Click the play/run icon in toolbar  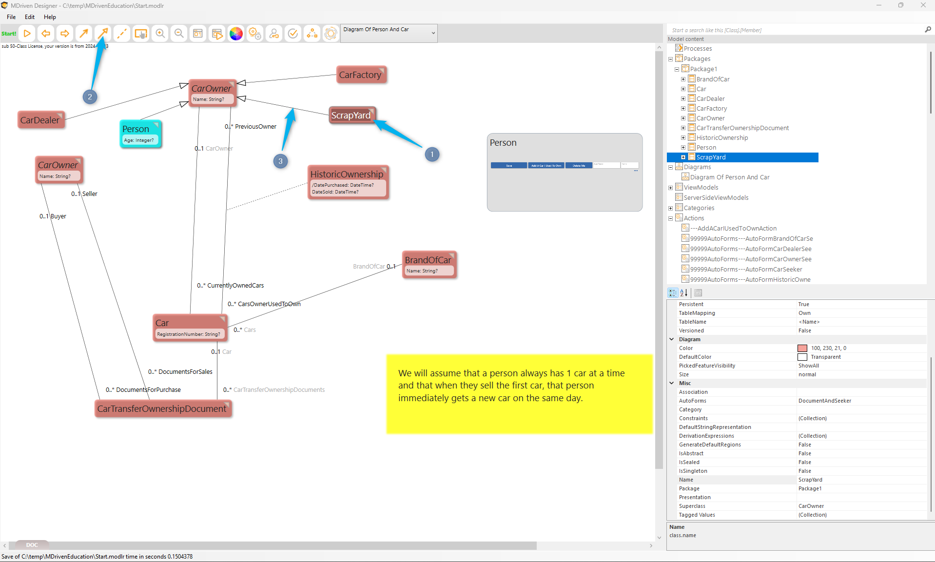click(x=27, y=34)
